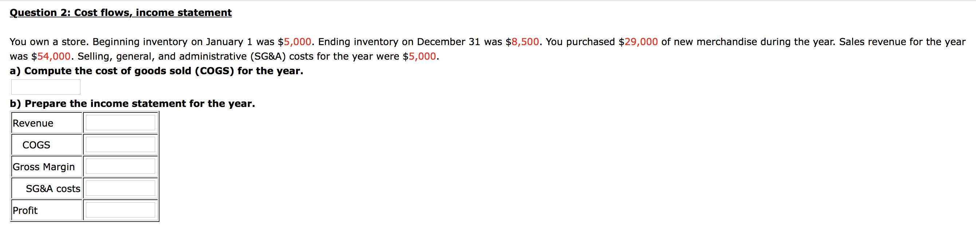Click the Revenue amount input field
Image resolution: width=976 pixels, height=235 pixels.
120,122
